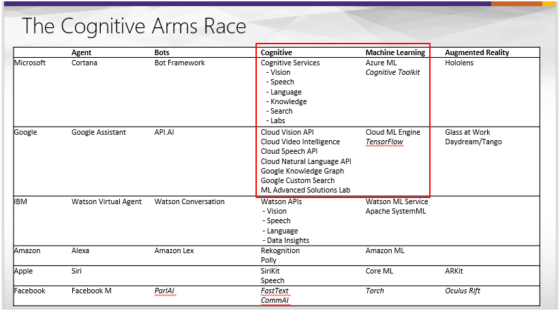The image size is (560, 311).
Task: Click 'Cloud Video Intelligence' text
Action: point(300,142)
